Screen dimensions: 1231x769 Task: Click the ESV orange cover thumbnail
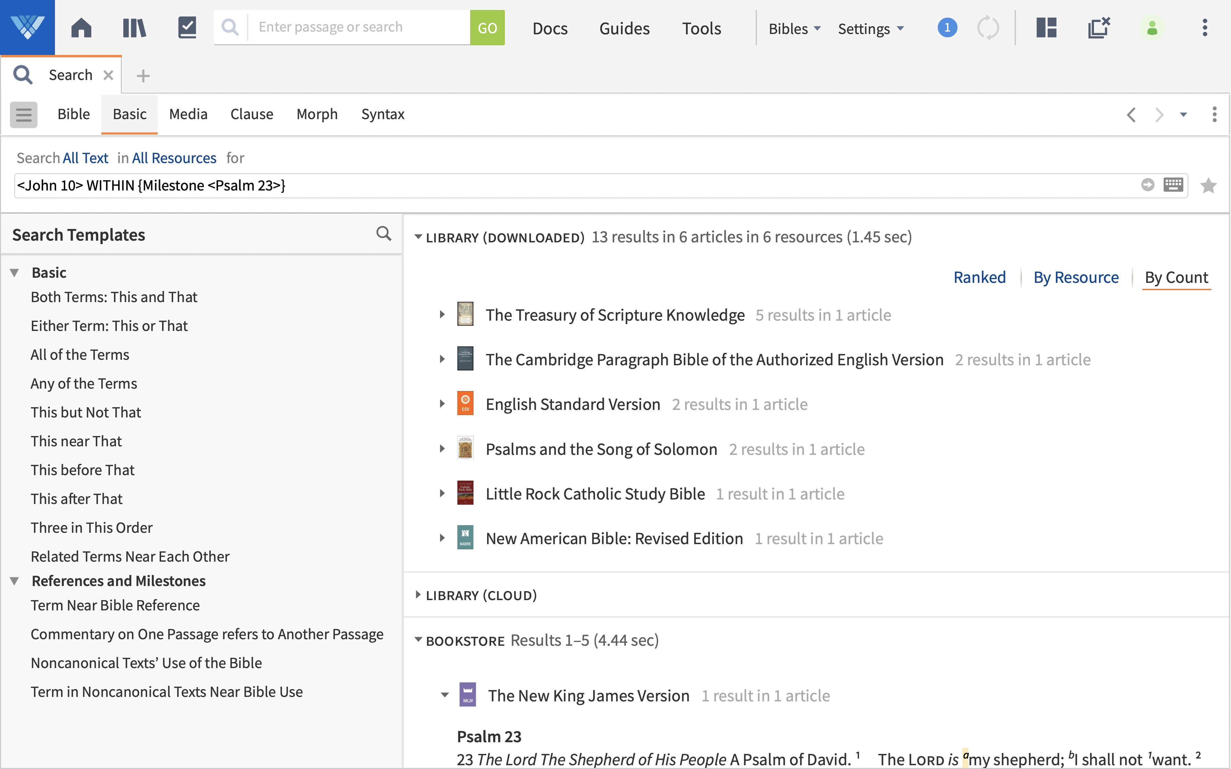[x=465, y=403]
